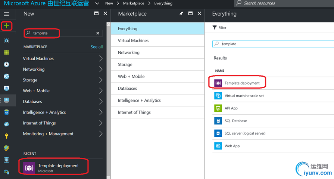Select Web + Mobile in Marketplace list
The width and height of the screenshot is (334, 179).
tap(157, 76)
